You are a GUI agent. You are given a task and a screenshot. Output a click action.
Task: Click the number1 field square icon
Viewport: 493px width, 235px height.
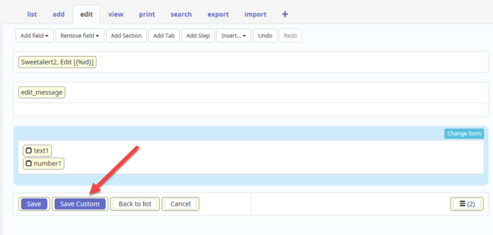click(28, 164)
